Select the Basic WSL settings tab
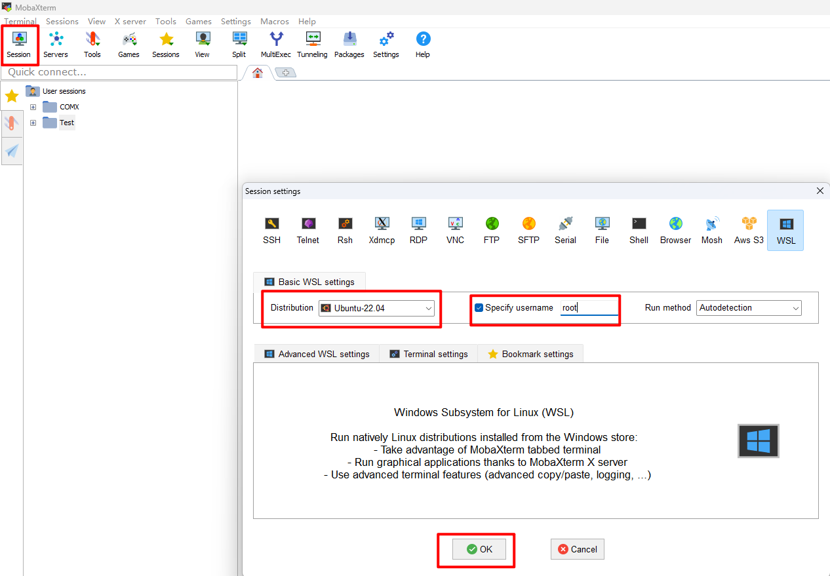This screenshot has height=576, width=830. coord(309,282)
